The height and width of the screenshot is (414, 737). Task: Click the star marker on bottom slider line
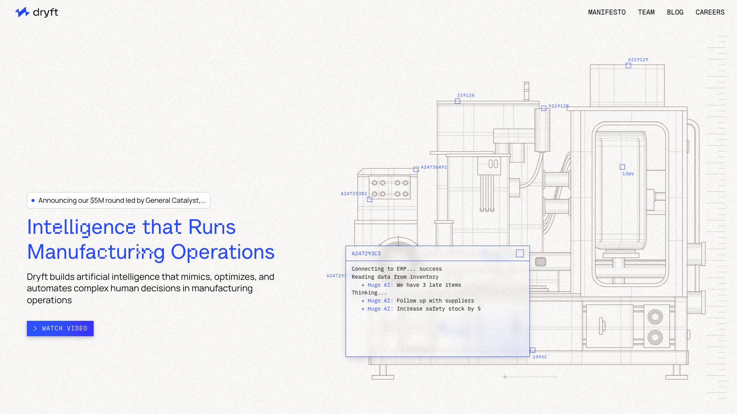(x=505, y=377)
